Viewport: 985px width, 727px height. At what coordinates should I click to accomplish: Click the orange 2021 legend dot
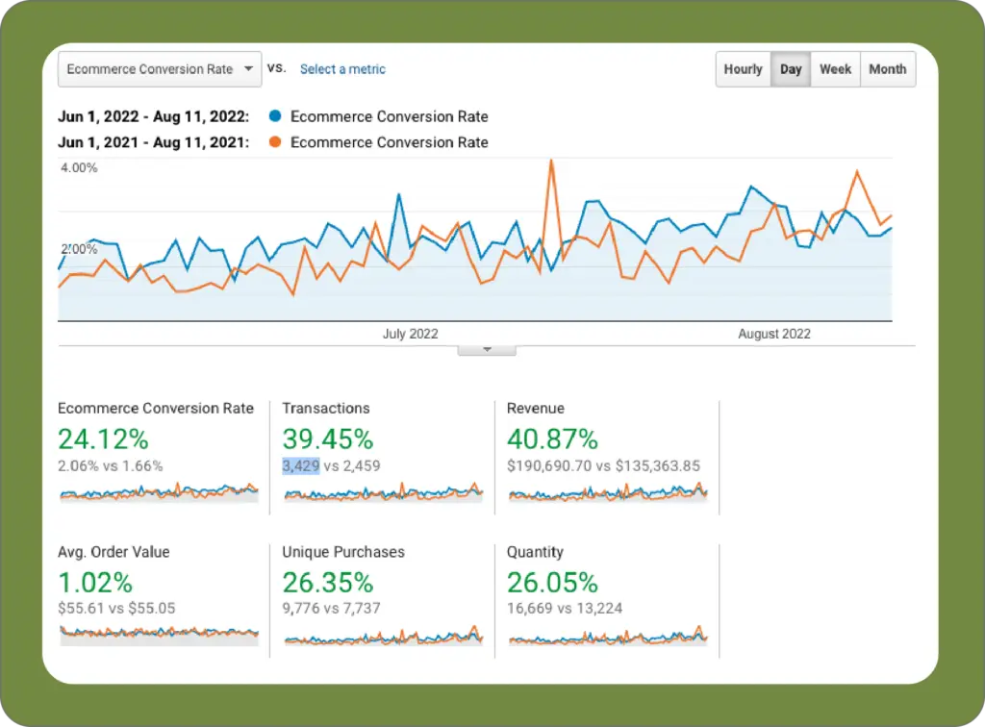pyautogui.click(x=275, y=142)
